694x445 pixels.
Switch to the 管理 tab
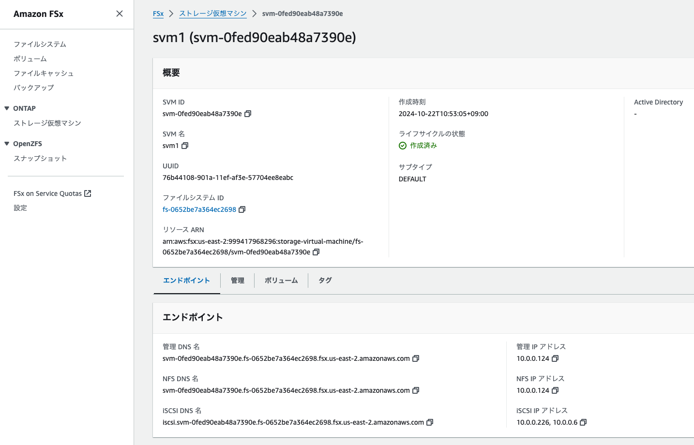click(238, 281)
